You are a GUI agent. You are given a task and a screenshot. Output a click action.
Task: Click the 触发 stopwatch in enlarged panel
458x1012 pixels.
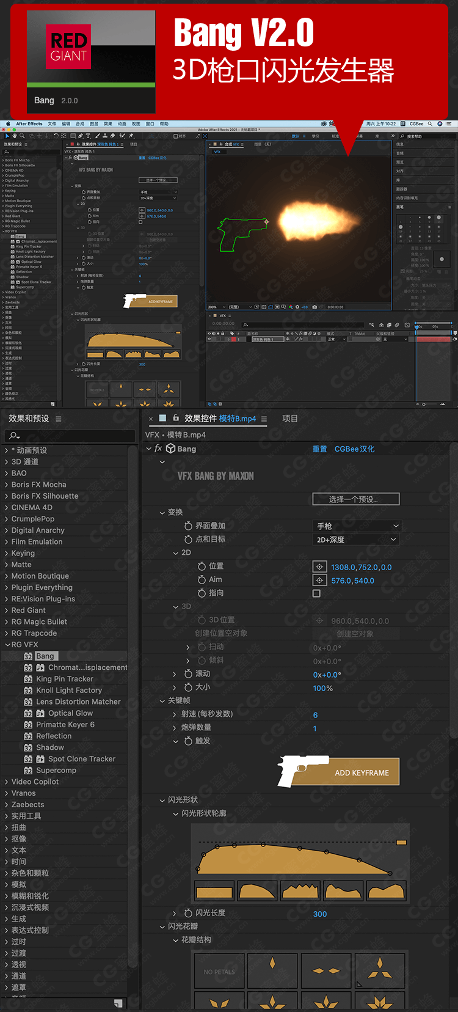(189, 741)
